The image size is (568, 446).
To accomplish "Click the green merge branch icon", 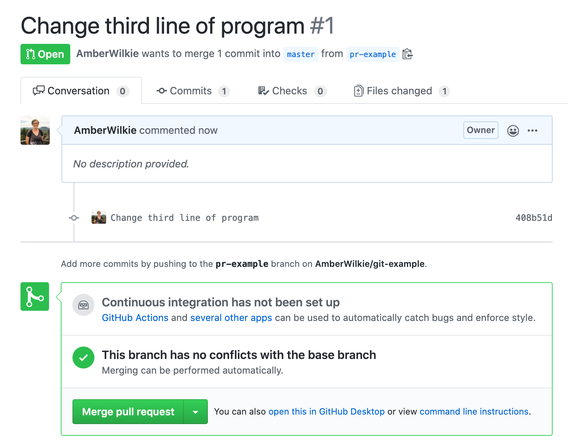I will (35, 296).
